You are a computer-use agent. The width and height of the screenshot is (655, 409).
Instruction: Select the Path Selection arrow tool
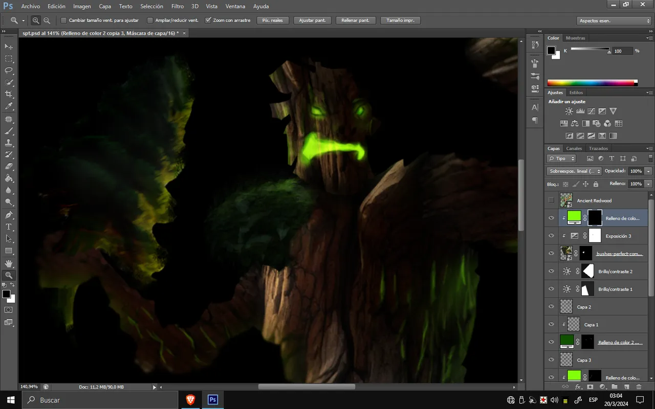tap(9, 239)
